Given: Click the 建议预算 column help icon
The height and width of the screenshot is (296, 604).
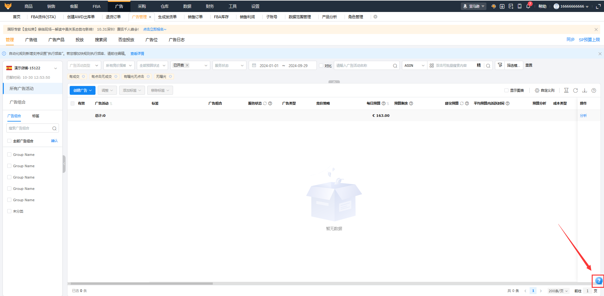Looking at the screenshot, I should pos(467,103).
